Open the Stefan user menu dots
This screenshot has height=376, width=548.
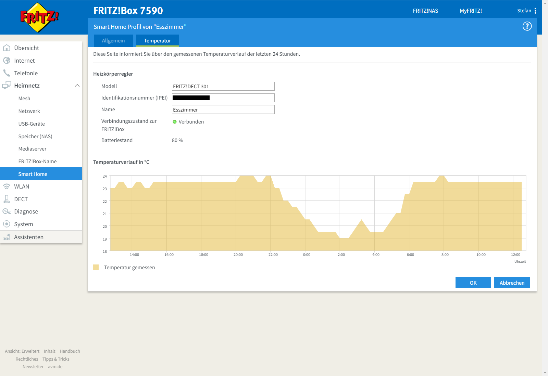click(x=535, y=11)
